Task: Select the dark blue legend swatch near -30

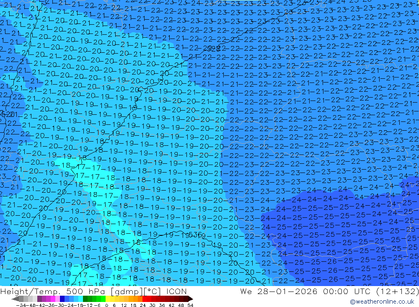Action: (62, 299)
